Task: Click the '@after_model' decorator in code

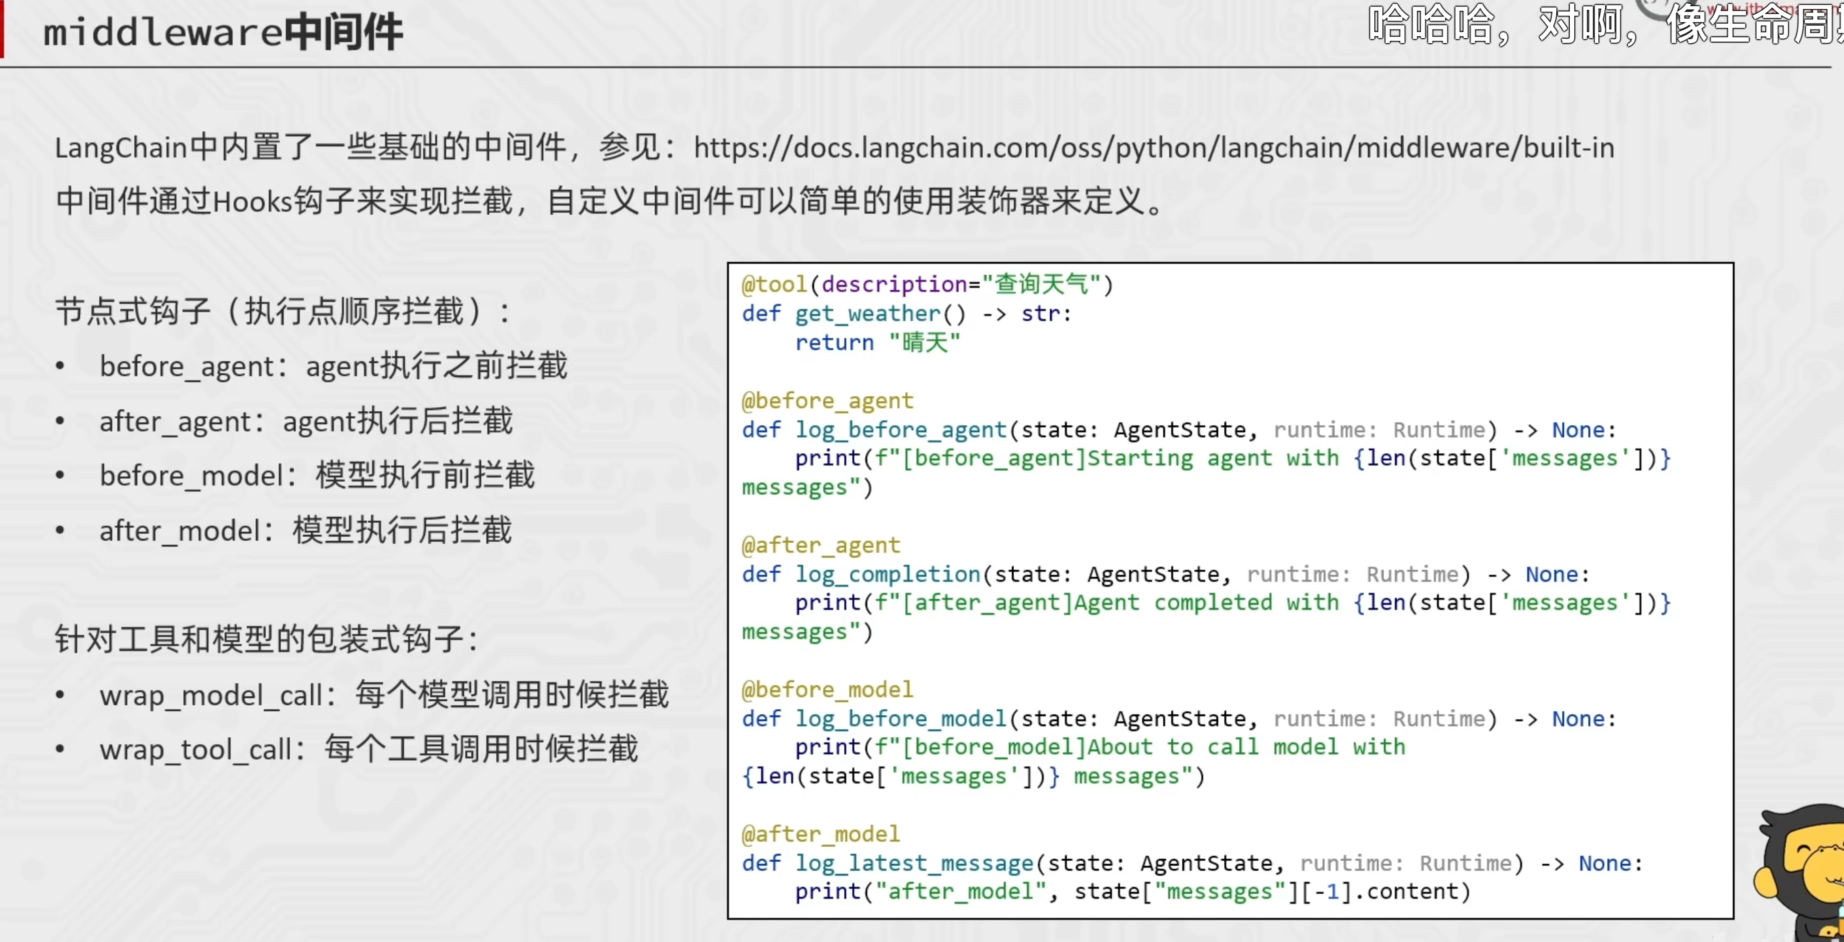Action: (x=821, y=835)
